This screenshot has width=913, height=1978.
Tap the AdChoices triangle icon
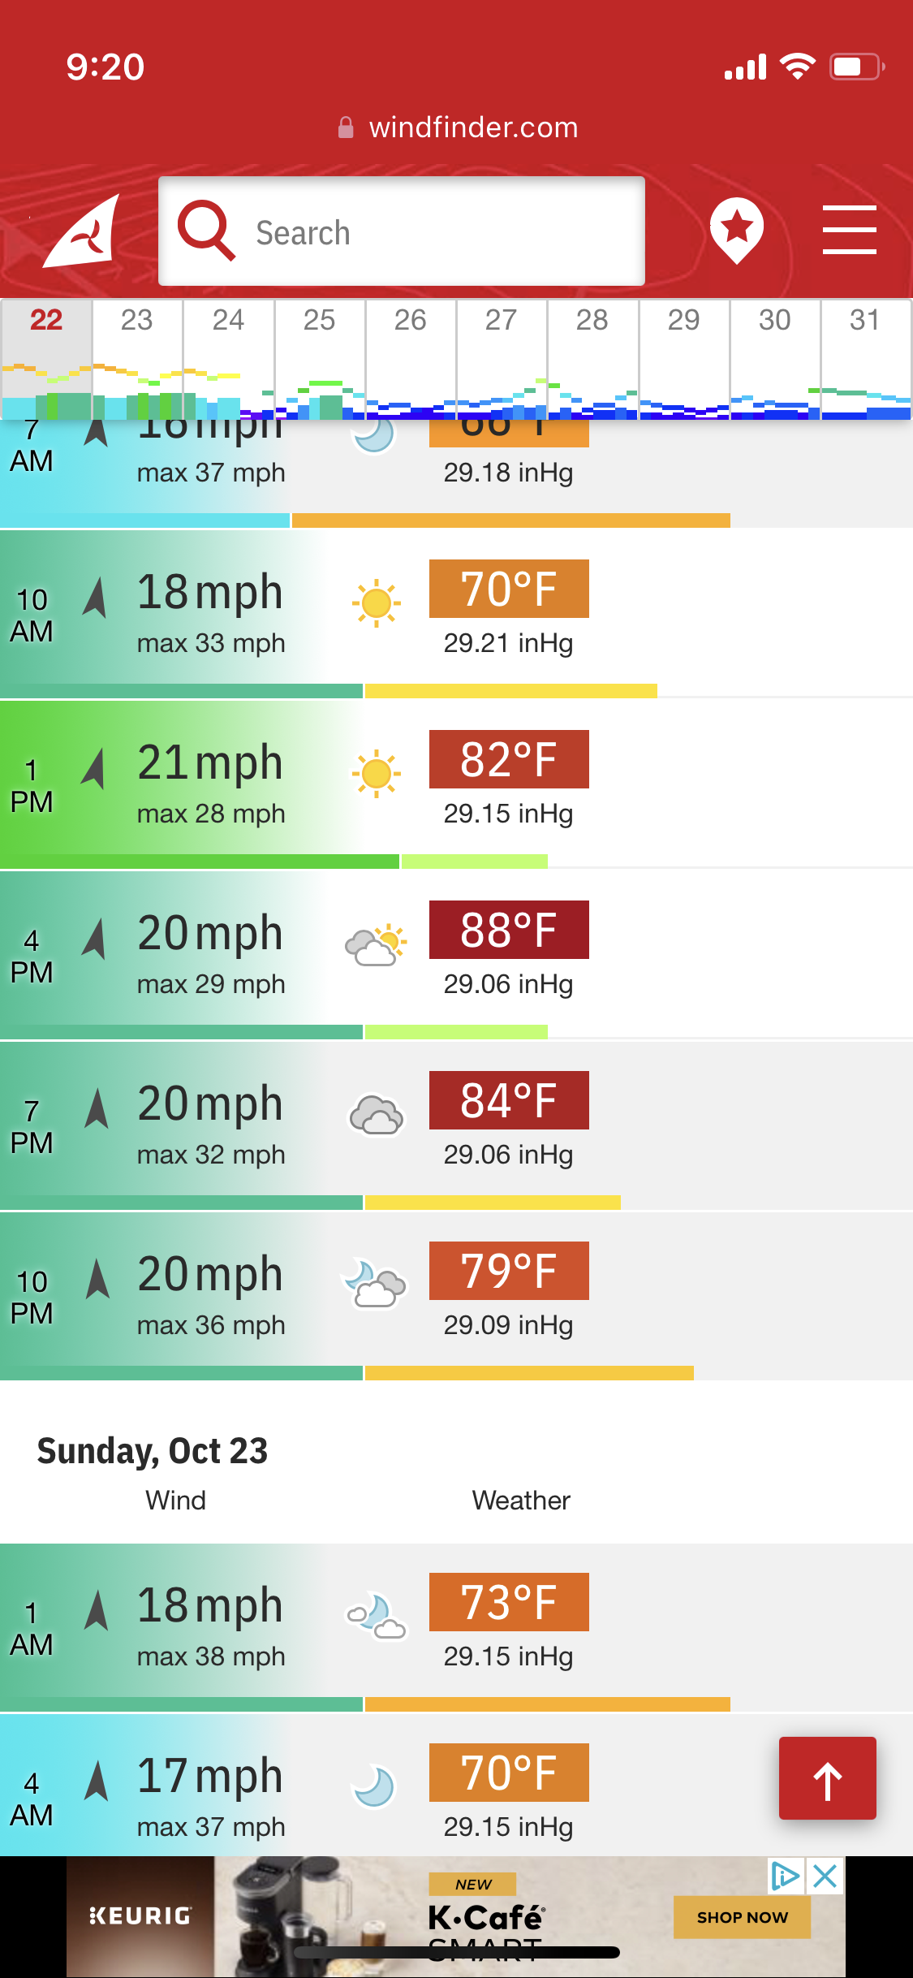[x=786, y=1877]
